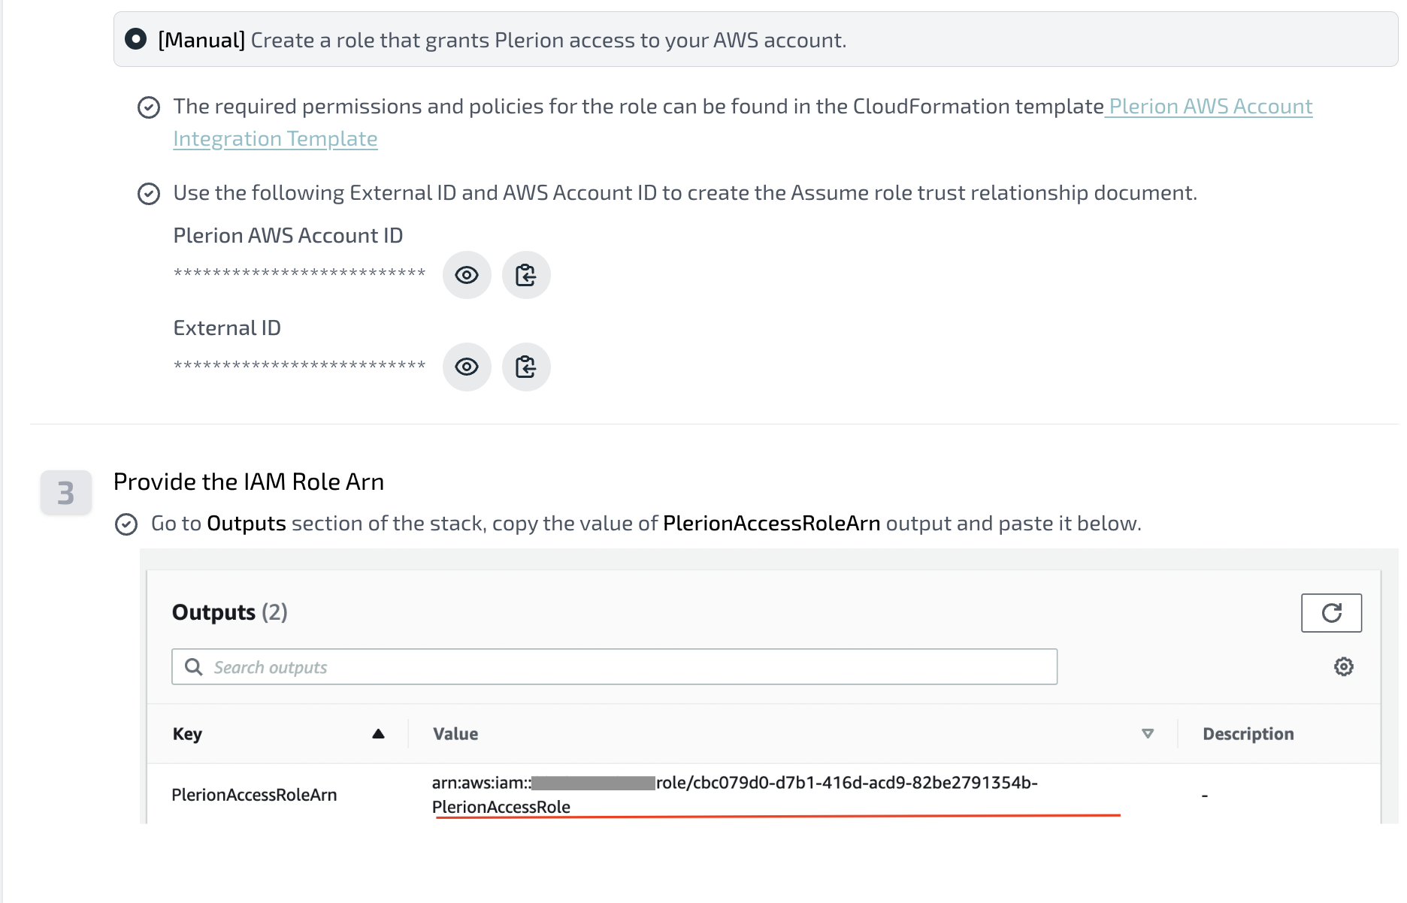
Task: Click the Outputs (2) heading
Action: [230, 612]
